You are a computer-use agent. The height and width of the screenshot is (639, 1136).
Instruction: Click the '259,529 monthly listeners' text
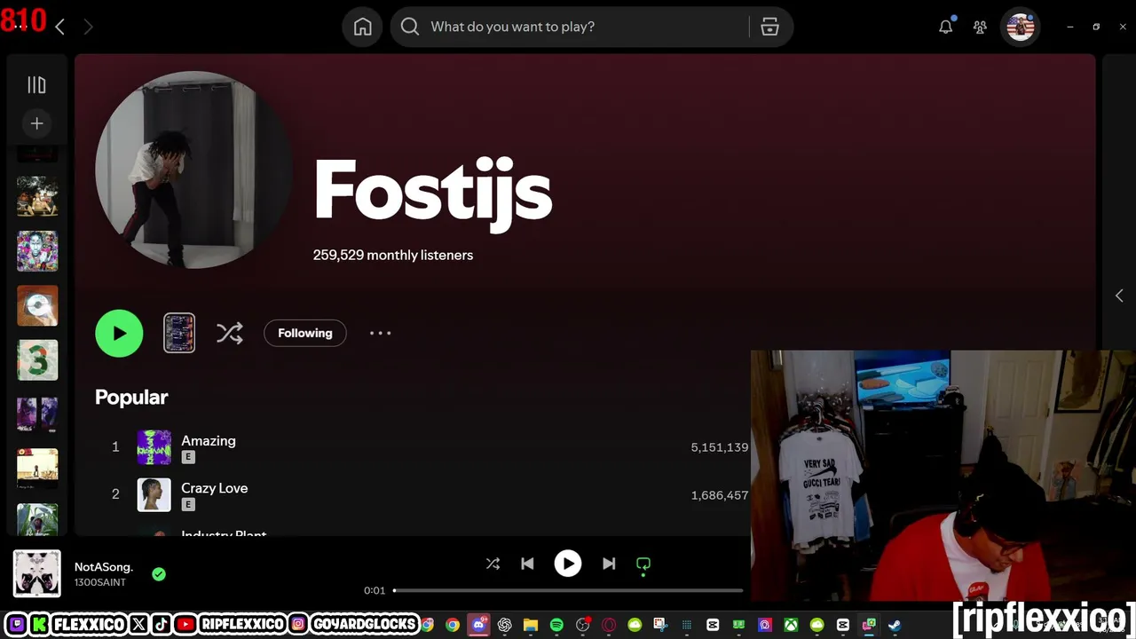tap(393, 255)
